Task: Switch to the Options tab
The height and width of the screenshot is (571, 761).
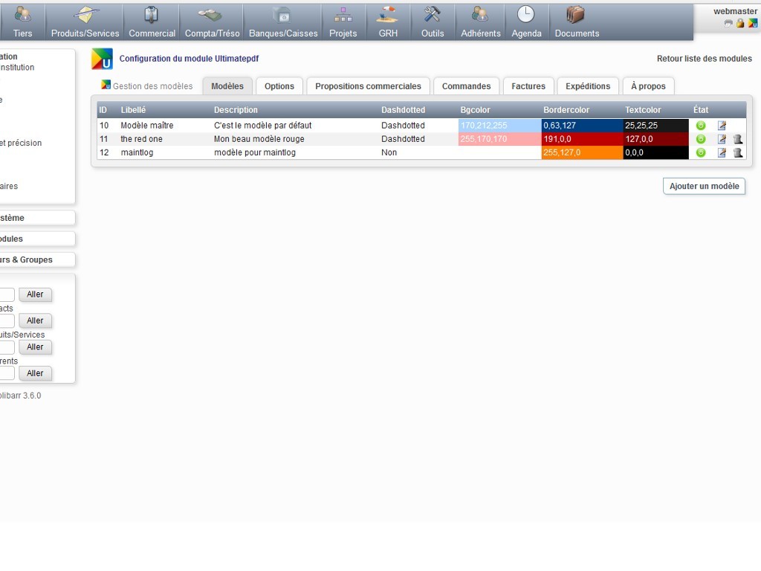Action: pyautogui.click(x=279, y=86)
